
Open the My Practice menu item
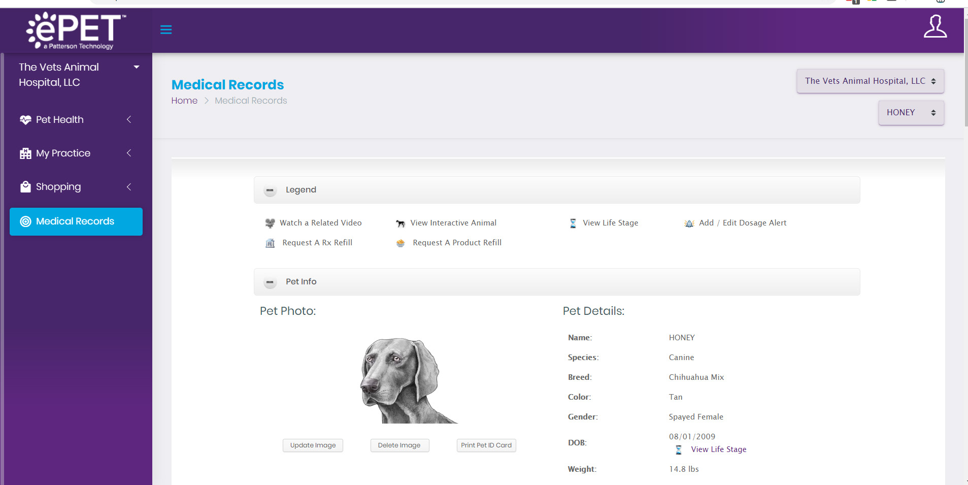(x=63, y=153)
